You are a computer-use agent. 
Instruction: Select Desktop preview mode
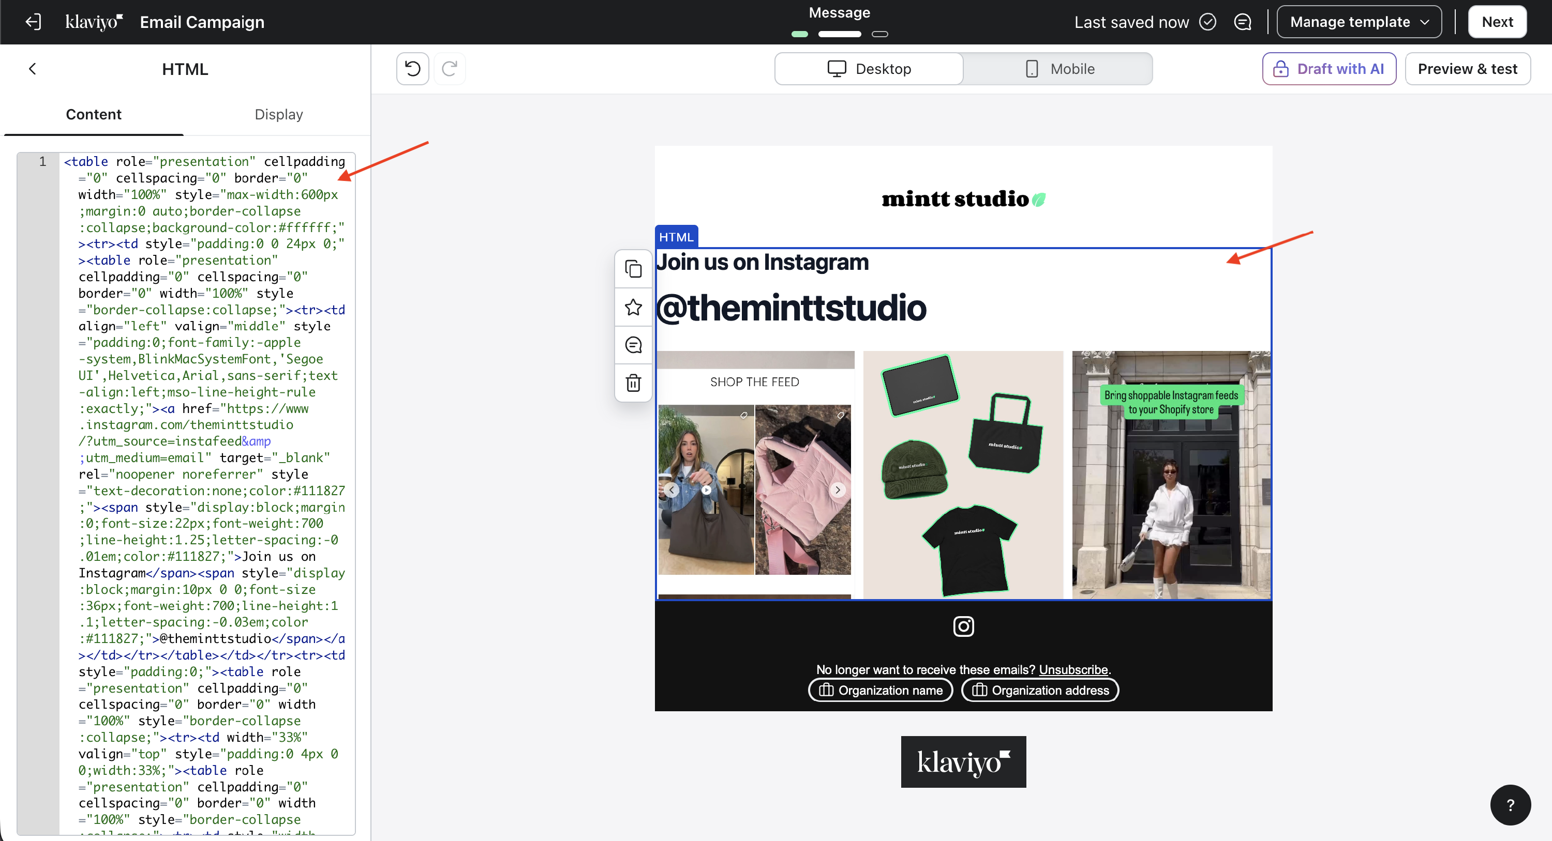pos(869,69)
